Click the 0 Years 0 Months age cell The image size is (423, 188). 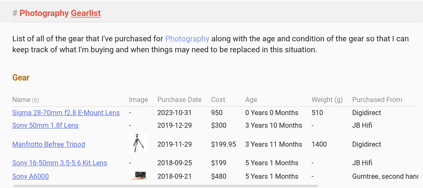pyautogui.click(x=272, y=113)
